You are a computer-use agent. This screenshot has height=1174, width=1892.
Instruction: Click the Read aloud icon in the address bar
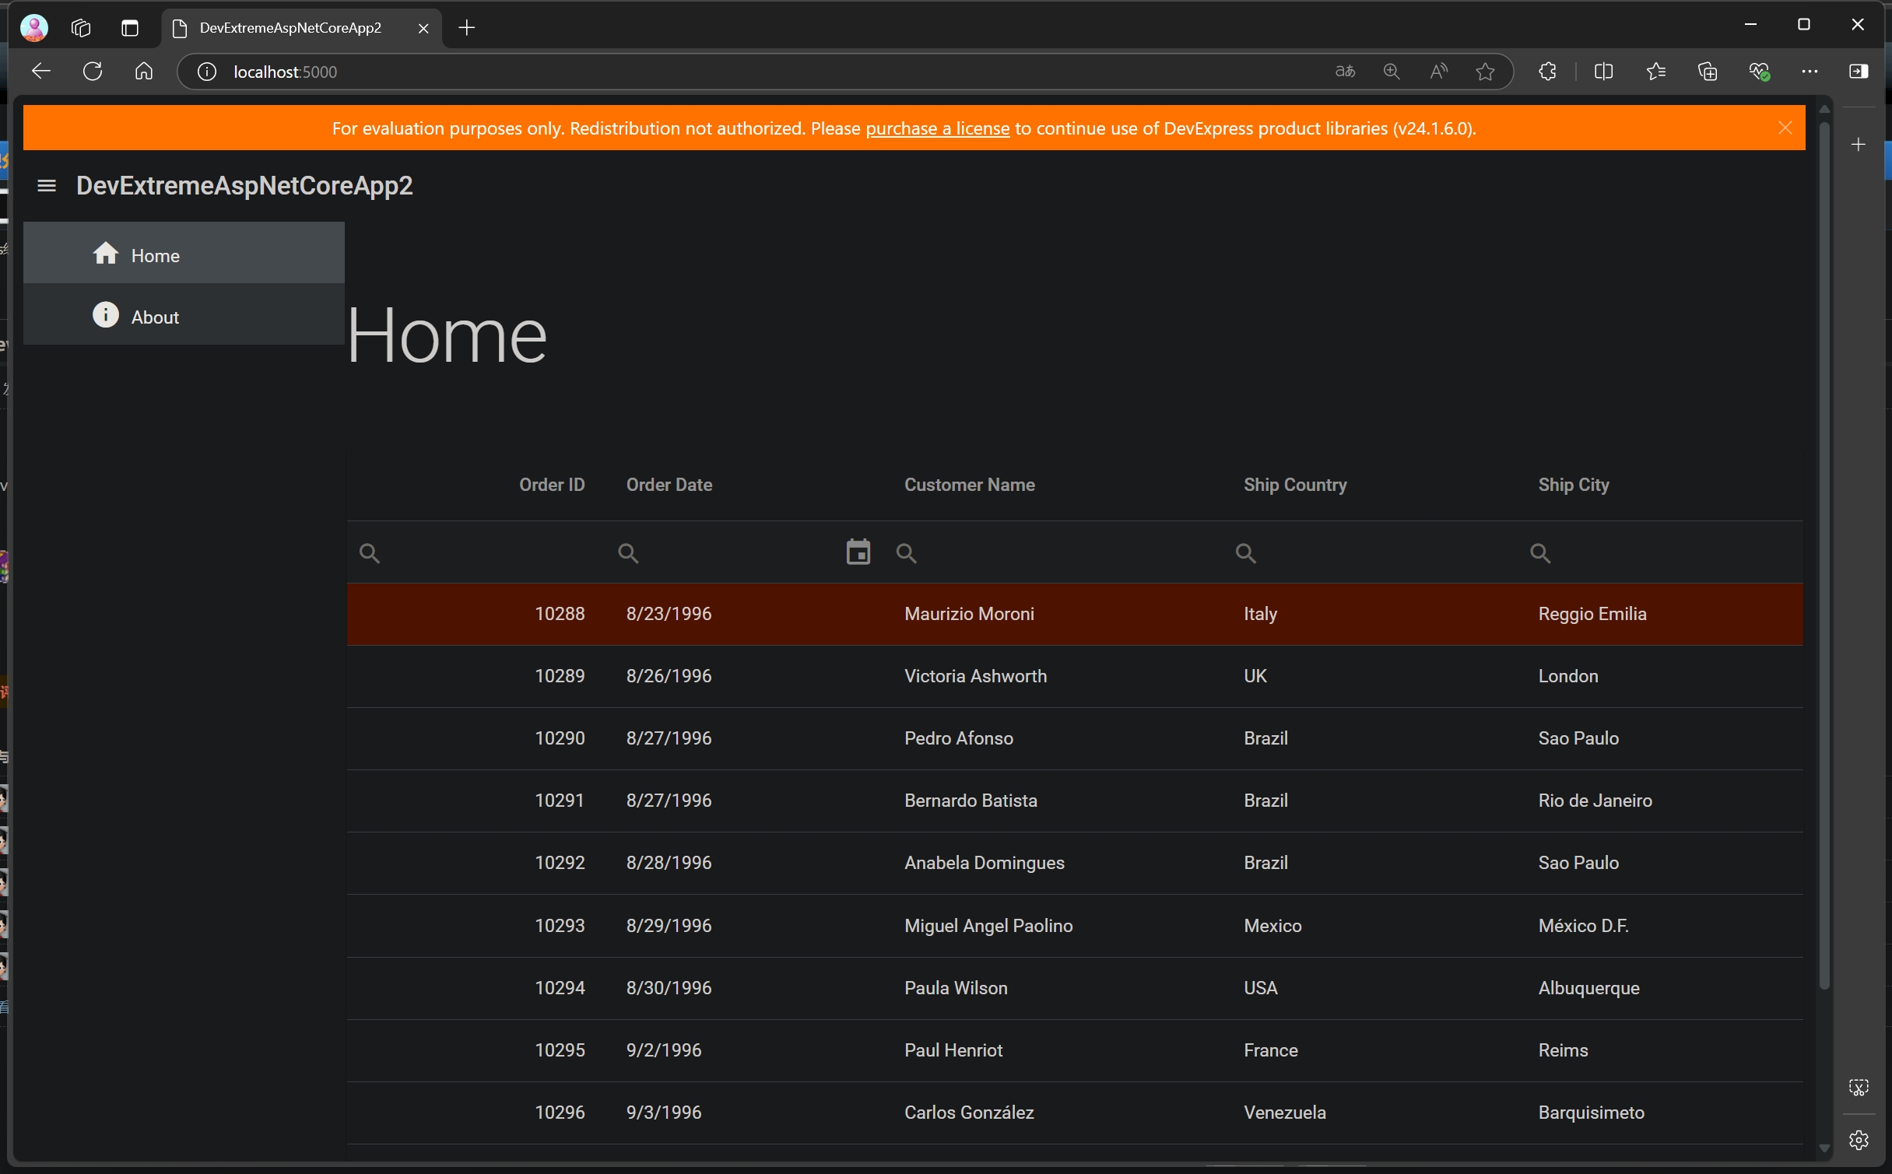pos(1438,72)
